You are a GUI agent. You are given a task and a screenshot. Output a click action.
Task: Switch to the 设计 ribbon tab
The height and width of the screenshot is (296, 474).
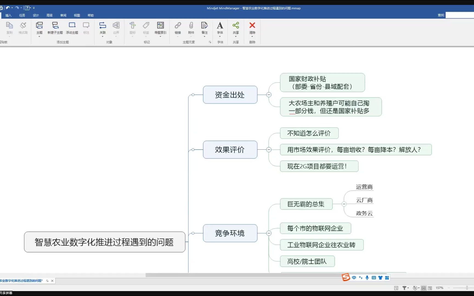36,15
